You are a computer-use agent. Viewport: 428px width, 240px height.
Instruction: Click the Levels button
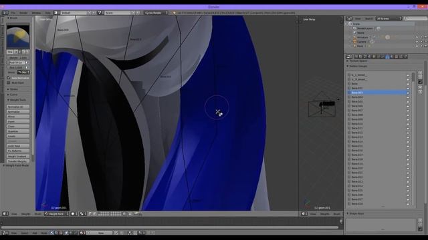point(18,136)
